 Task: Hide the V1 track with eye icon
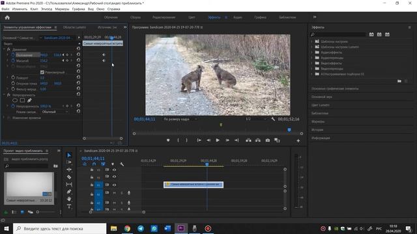tap(114, 185)
